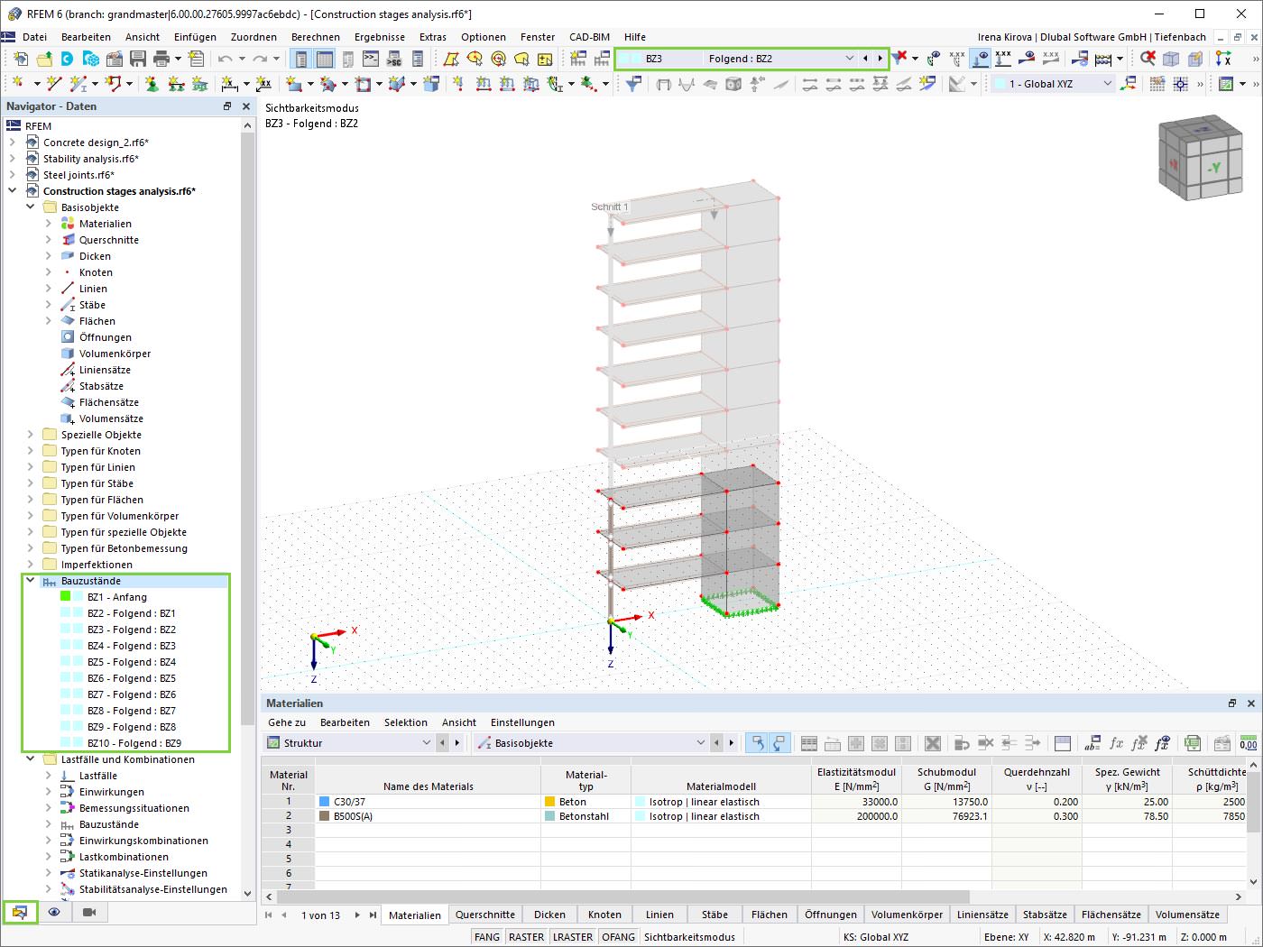The width and height of the screenshot is (1263, 947).
Task: Click the Save icon in the toolbar
Action: click(x=138, y=59)
